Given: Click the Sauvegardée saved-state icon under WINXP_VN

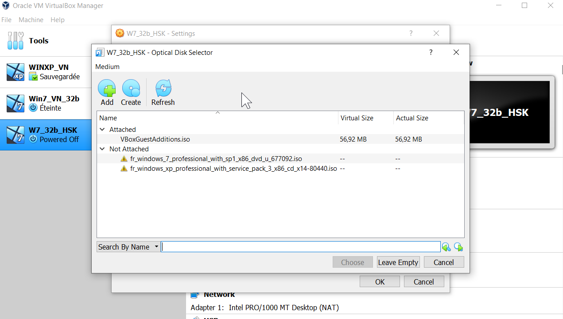Looking at the screenshot, I should point(33,77).
